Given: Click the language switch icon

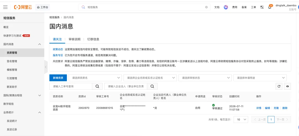Looking at the screenshot, I should click(x=262, y=7).
